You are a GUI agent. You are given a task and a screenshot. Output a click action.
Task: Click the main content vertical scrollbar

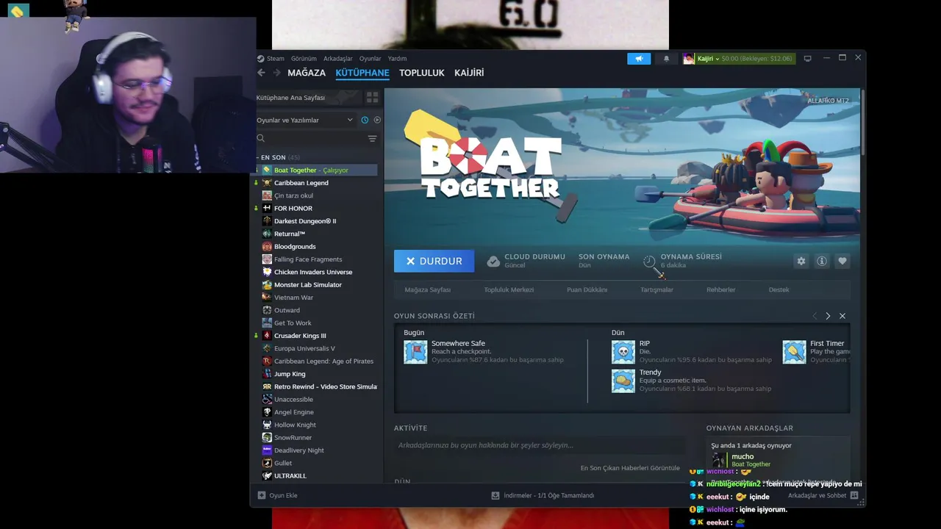862,123
